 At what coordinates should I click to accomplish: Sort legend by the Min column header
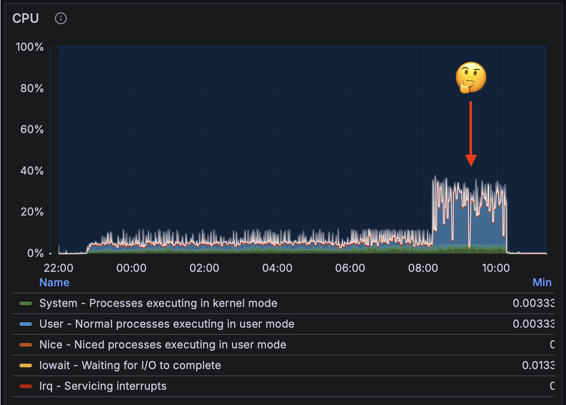(x=542, y=283)
